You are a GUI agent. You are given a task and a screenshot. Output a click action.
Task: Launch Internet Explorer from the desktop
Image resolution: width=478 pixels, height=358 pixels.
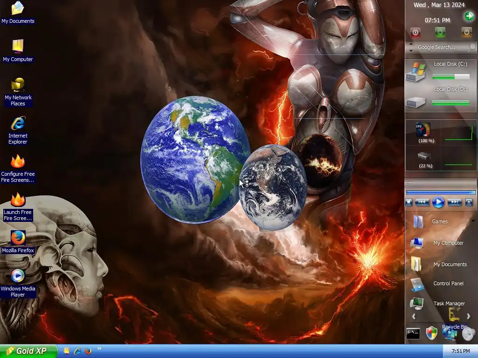pos(18,131)
